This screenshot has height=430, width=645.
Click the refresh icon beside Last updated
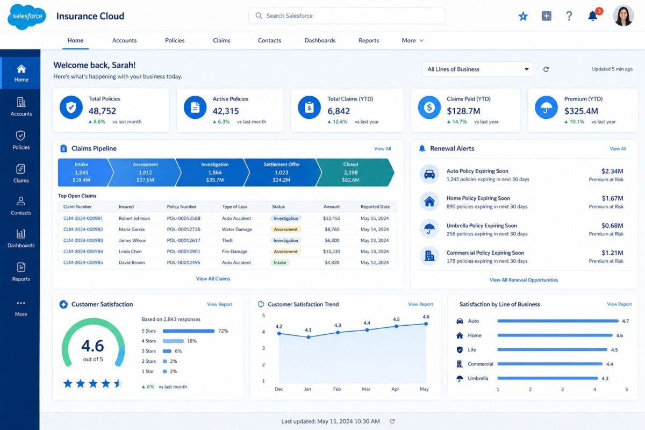tap(392, 421)
